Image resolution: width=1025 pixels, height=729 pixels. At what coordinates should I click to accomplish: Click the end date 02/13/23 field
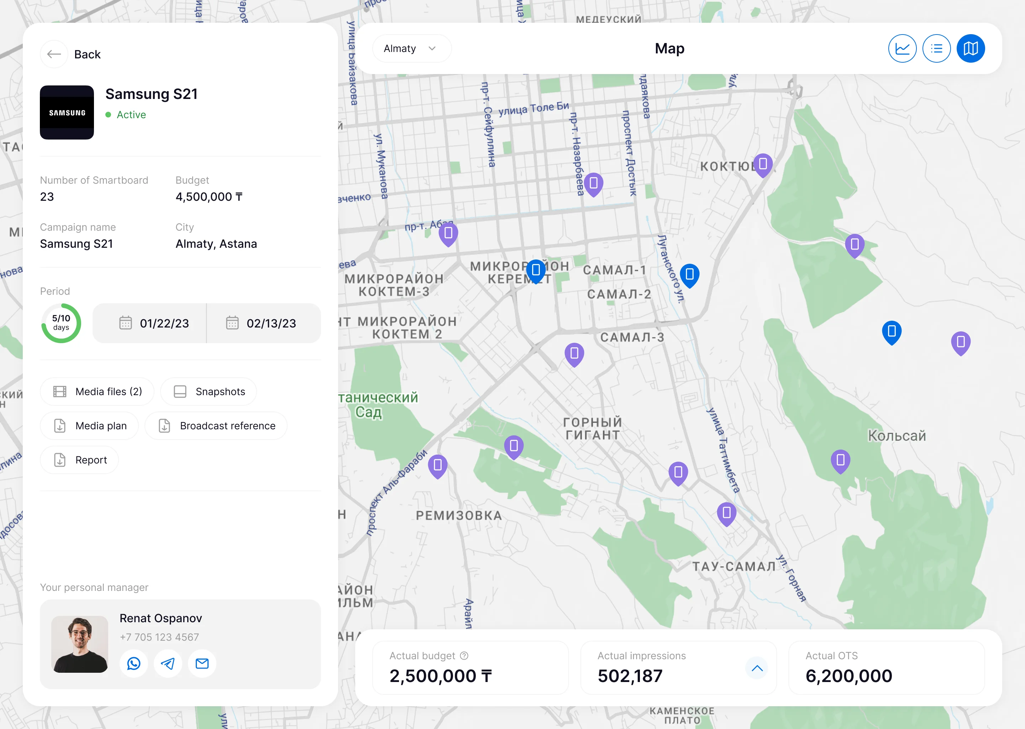(264, 323)
